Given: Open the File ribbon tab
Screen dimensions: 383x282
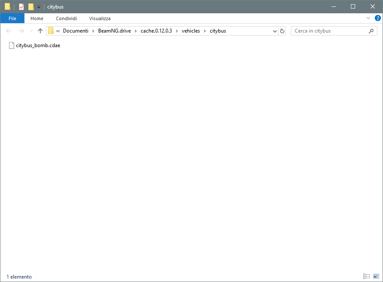Looking at the screenshot, I should point(12,18).
